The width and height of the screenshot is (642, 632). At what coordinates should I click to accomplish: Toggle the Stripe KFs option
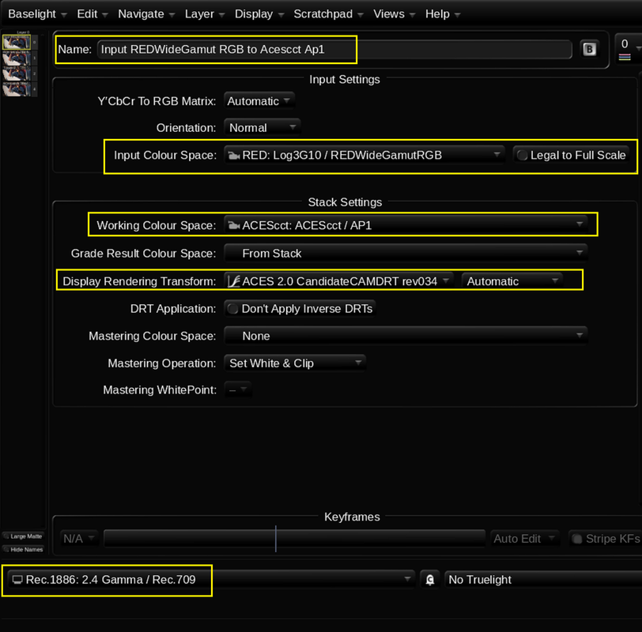(605, 538)
